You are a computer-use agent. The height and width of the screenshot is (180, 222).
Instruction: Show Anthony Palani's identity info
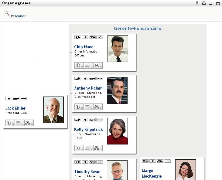79,107
